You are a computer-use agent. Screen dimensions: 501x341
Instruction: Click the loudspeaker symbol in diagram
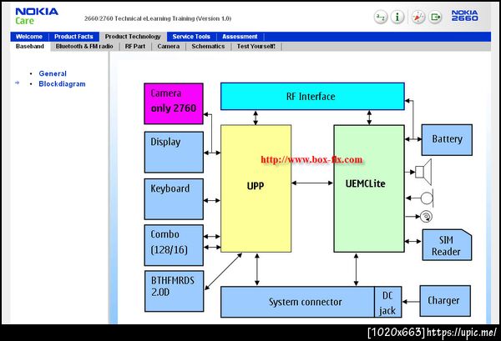tap(423, 172)
